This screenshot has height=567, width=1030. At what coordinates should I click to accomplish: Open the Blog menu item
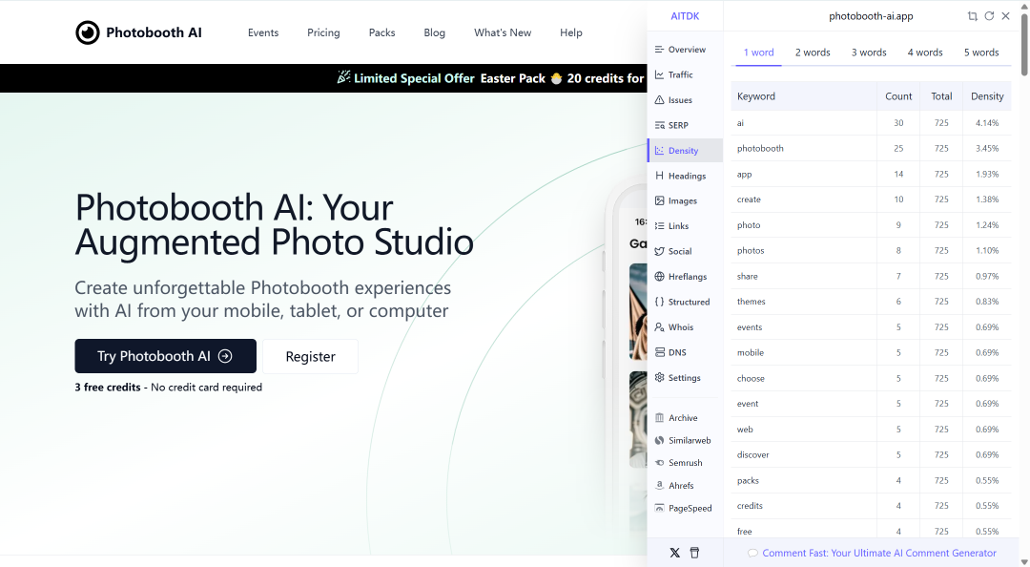coord(434,32)
